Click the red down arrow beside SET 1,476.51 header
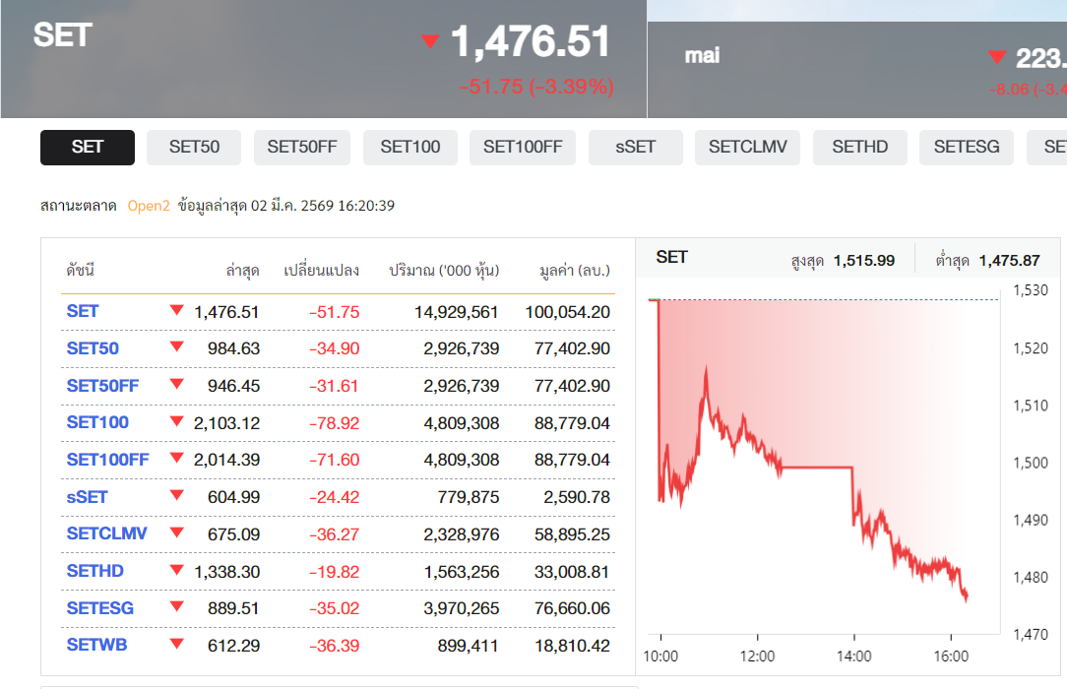1067x689 pixels. 429,41
